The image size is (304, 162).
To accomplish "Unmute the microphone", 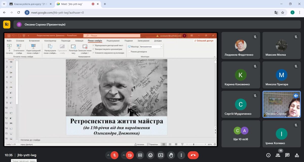I will tap(115, 155).
